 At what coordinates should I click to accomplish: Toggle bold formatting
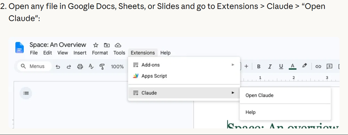point(258,67)
